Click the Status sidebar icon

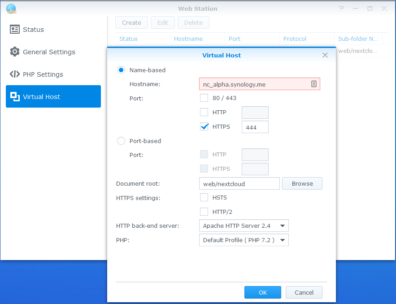(x=15, y=29)
